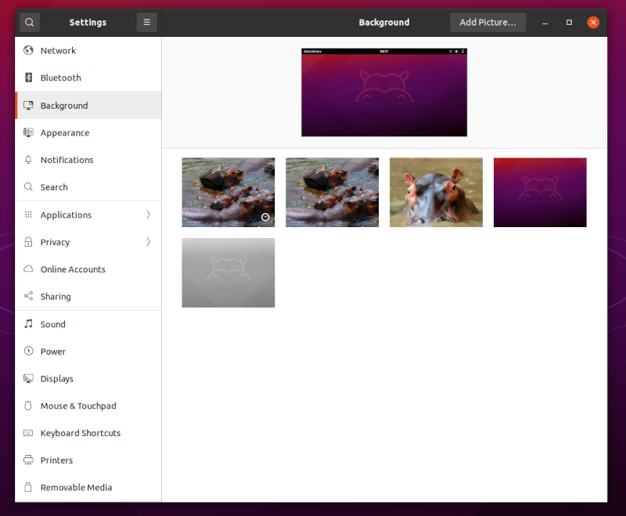Click the Sound music note icon
Screen dimensions: 626x516
pyautogui.click(x=28, y=324)
